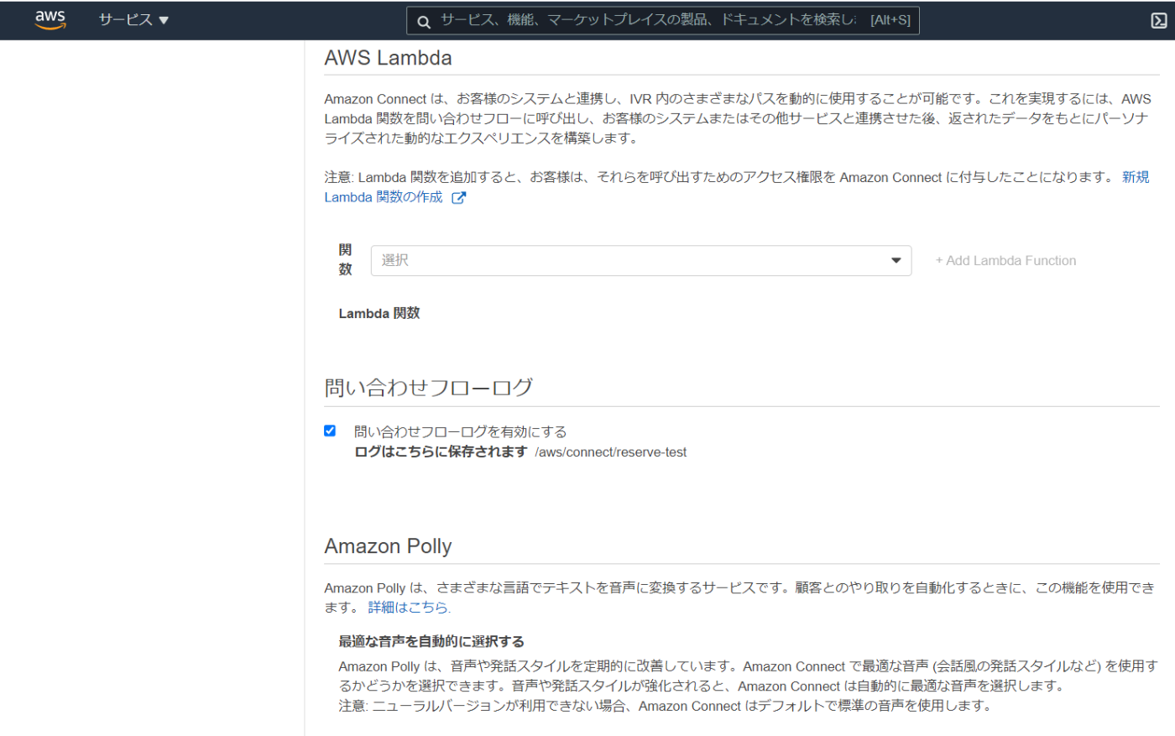1175x736 pixels.
Task: Focus the AWS services search field
Action: pos(663,20)
